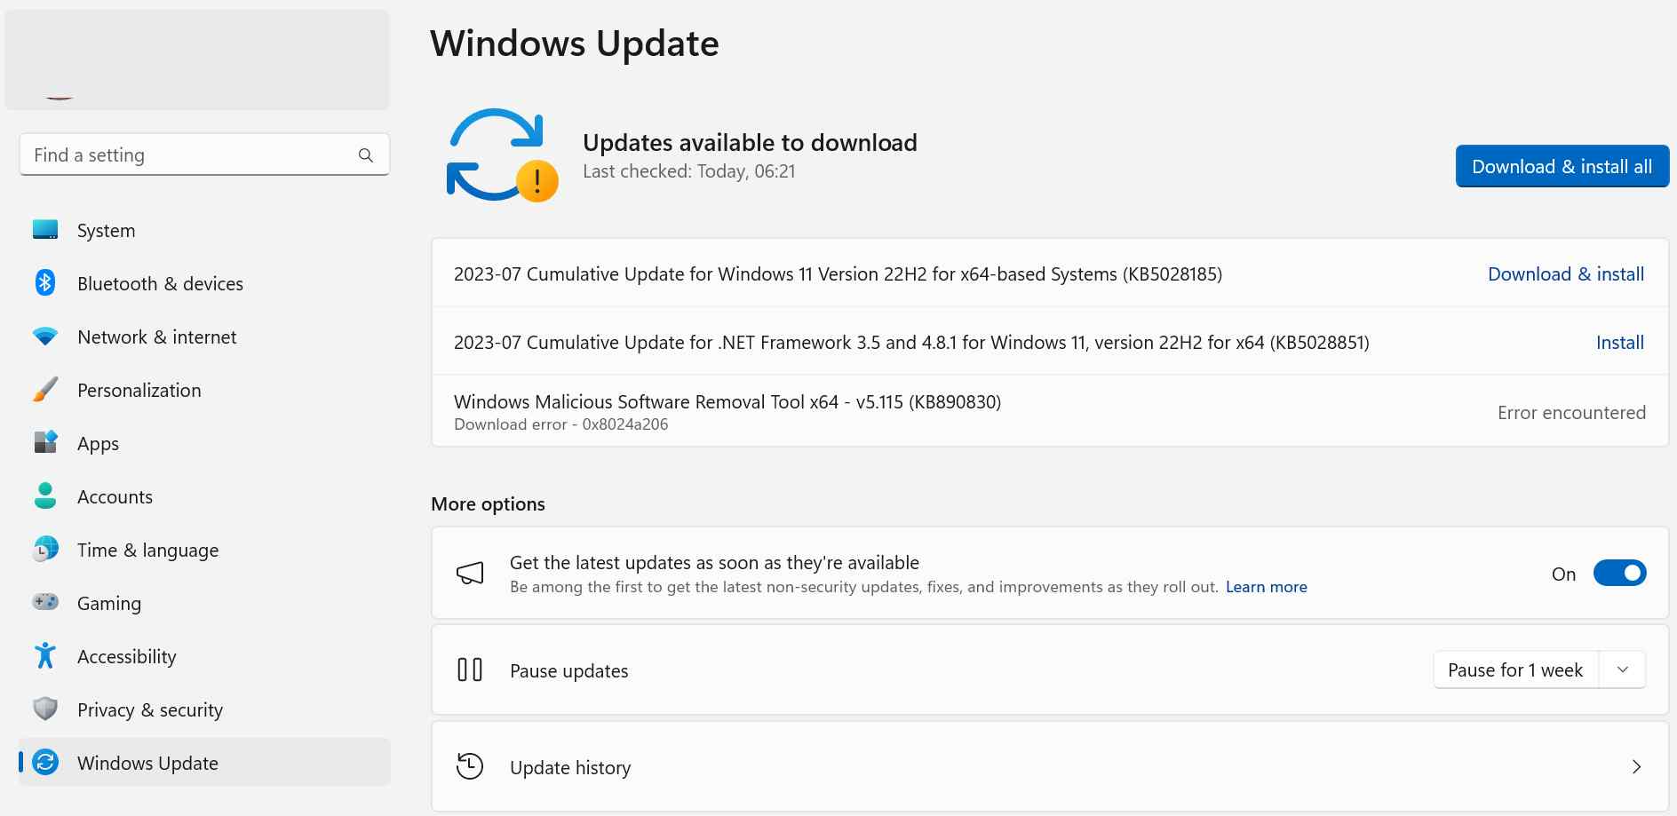Select the Gaming controller icon
Screen dimensions: 1677x816
click(44, 602)
